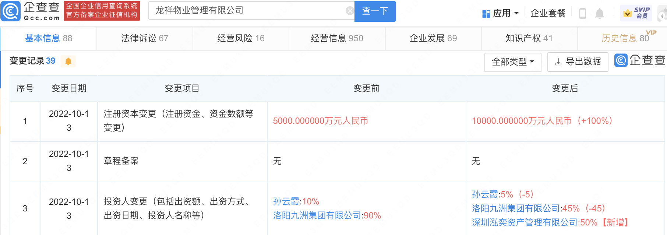Clear the search box with the X icon
Image resolution: width=667 pixels, height=235 pixels.
click(x=350, y=11)
